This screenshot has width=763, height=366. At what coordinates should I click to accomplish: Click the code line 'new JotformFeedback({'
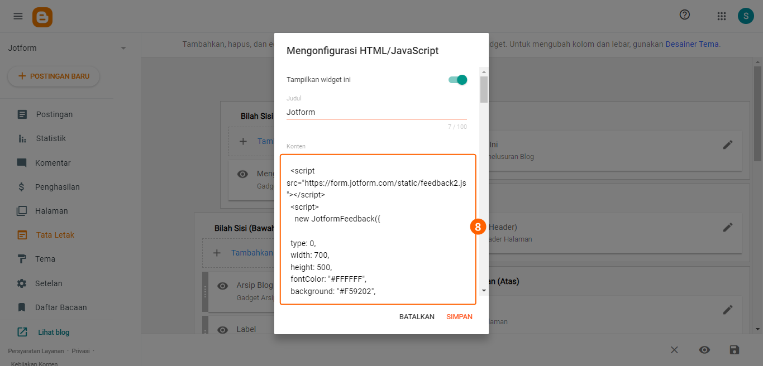(337, 219)
